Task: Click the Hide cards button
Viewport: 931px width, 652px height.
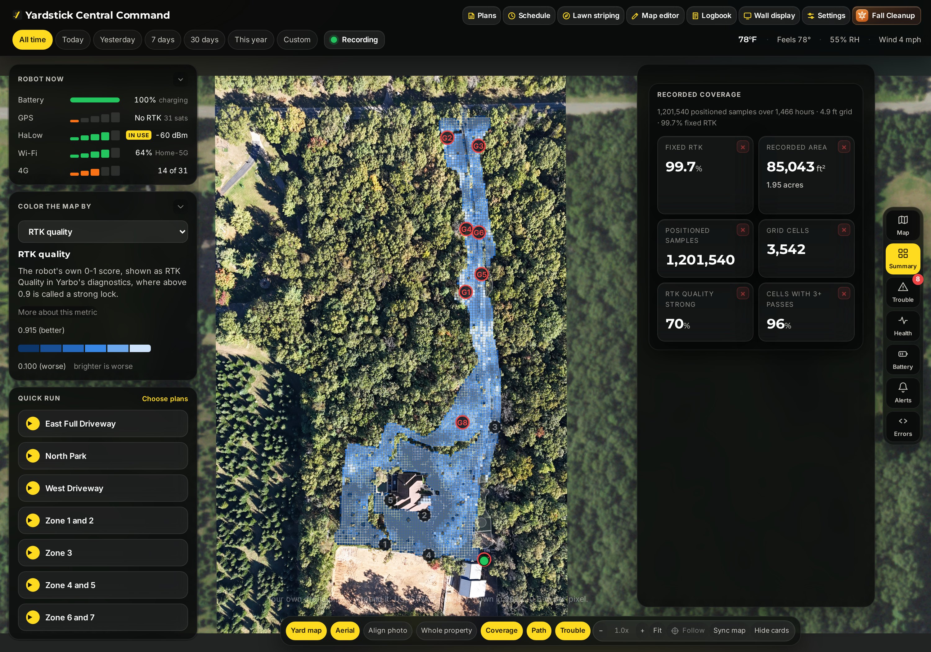Action: tap(771, 631)
